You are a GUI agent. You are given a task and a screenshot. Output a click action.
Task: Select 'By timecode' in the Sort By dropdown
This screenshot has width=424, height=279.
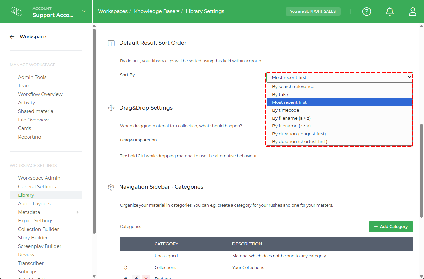click(286, 110)
